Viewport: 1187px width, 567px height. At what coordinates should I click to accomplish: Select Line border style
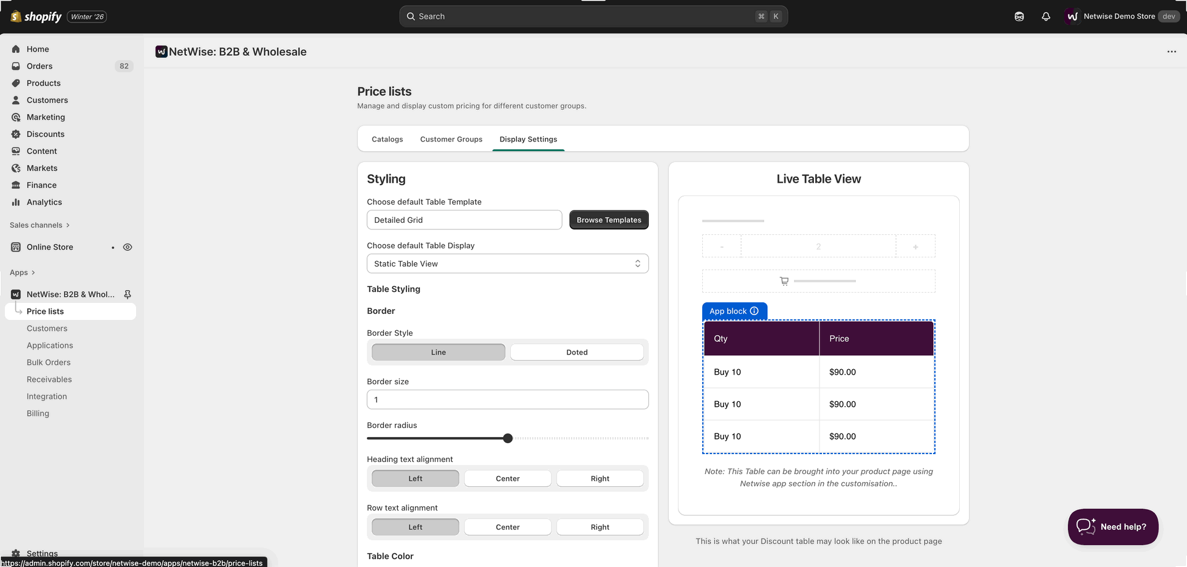[439, 352]
